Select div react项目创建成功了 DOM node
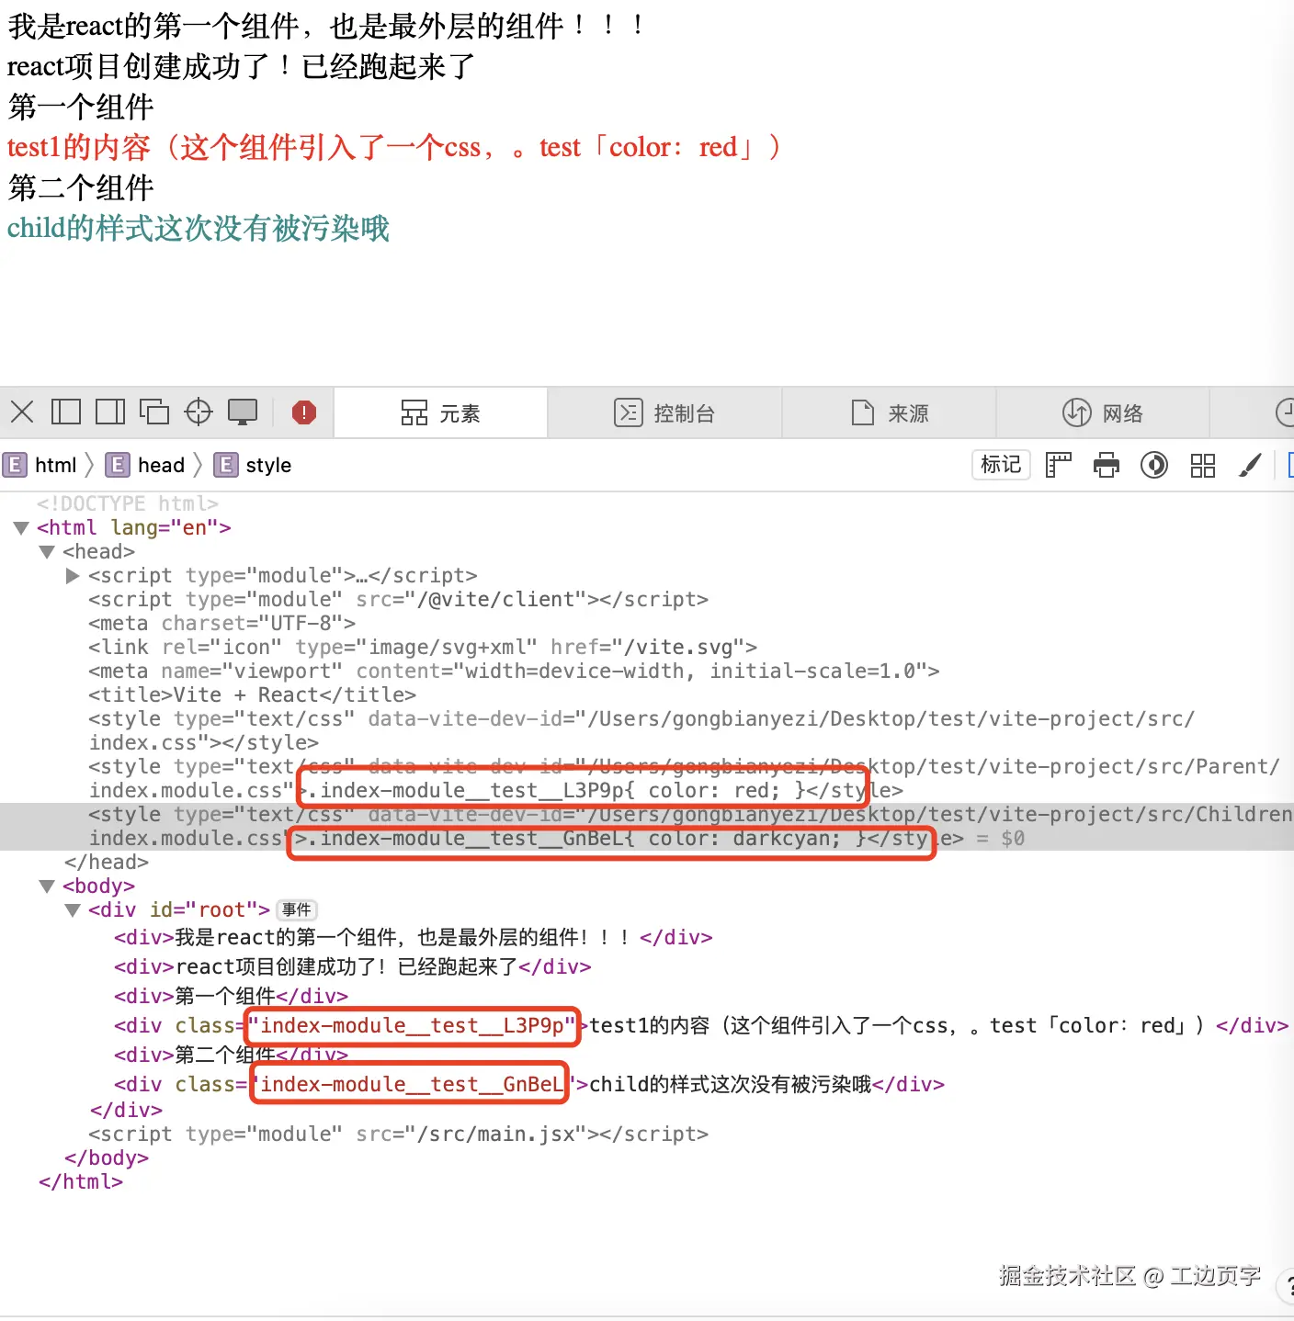1294x1321 pixels. point(352,966)
